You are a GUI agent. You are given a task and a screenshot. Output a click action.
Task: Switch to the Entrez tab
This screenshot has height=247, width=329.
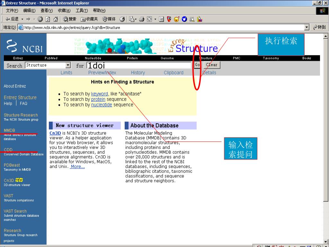coord(18,58)
